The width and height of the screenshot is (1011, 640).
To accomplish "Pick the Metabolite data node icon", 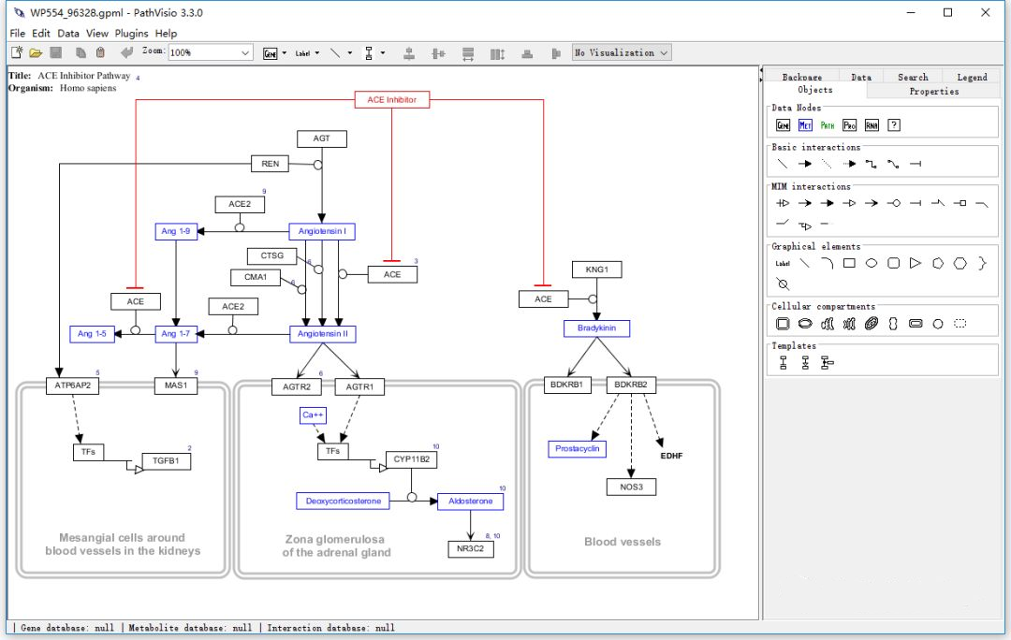I will click(x=805, y=125).
